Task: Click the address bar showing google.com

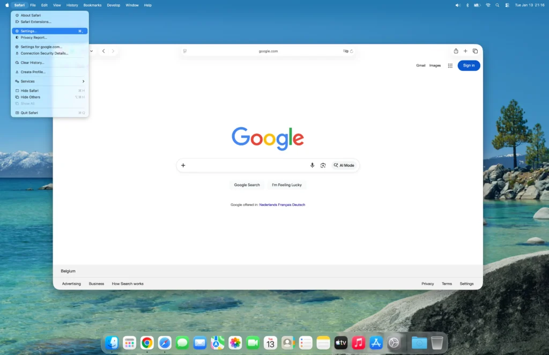Action: click(268, 51)
